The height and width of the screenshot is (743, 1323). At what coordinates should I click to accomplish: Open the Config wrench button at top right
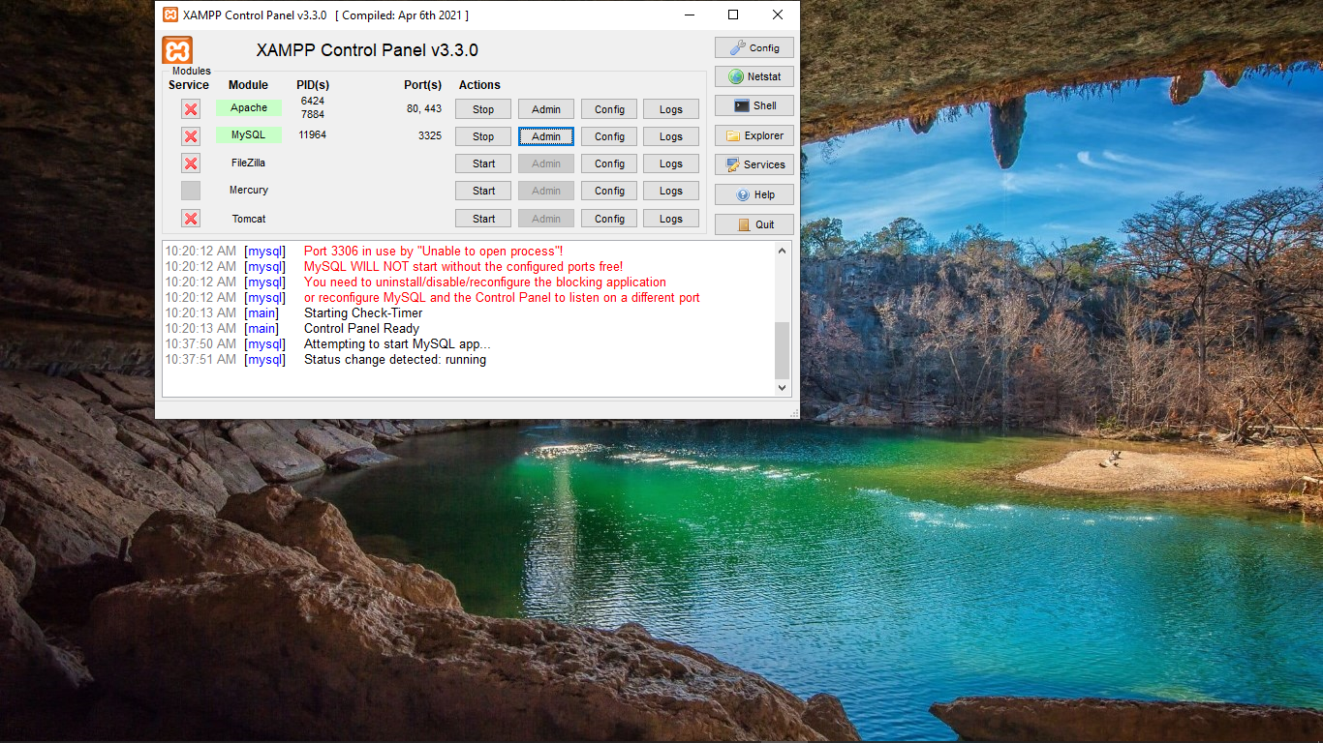754,47
